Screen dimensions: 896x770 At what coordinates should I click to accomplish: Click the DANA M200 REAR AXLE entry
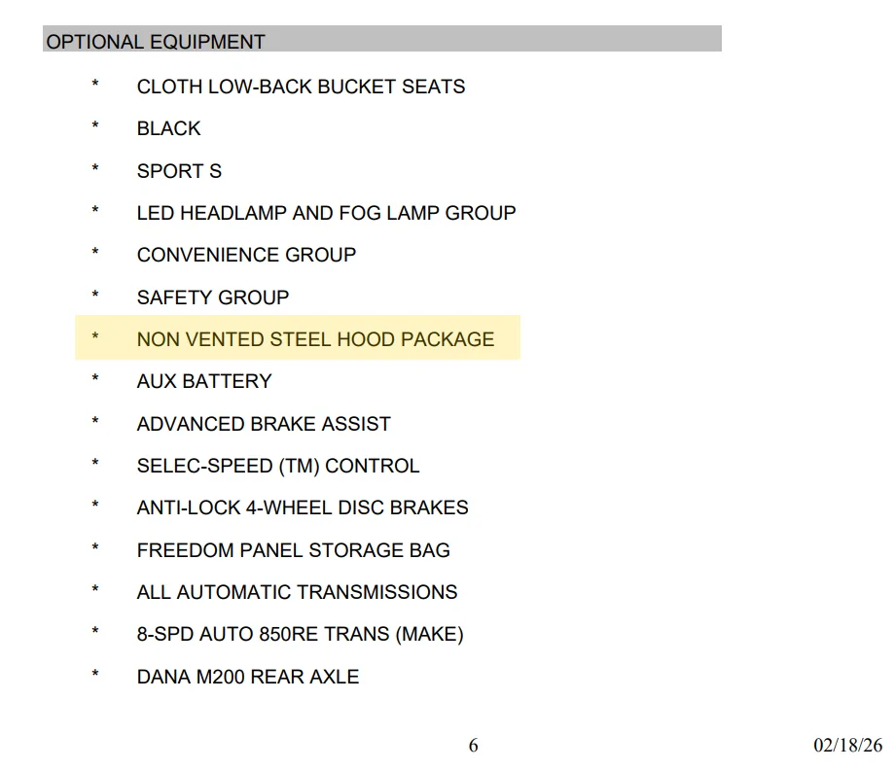[x=248, y=677]
